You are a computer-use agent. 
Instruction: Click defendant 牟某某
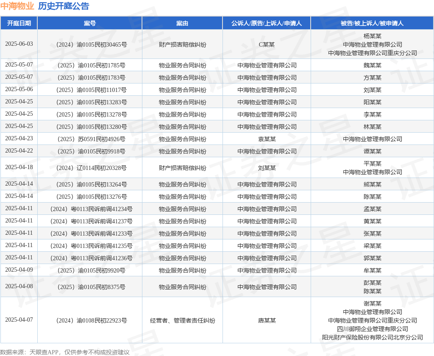[372, 270]
